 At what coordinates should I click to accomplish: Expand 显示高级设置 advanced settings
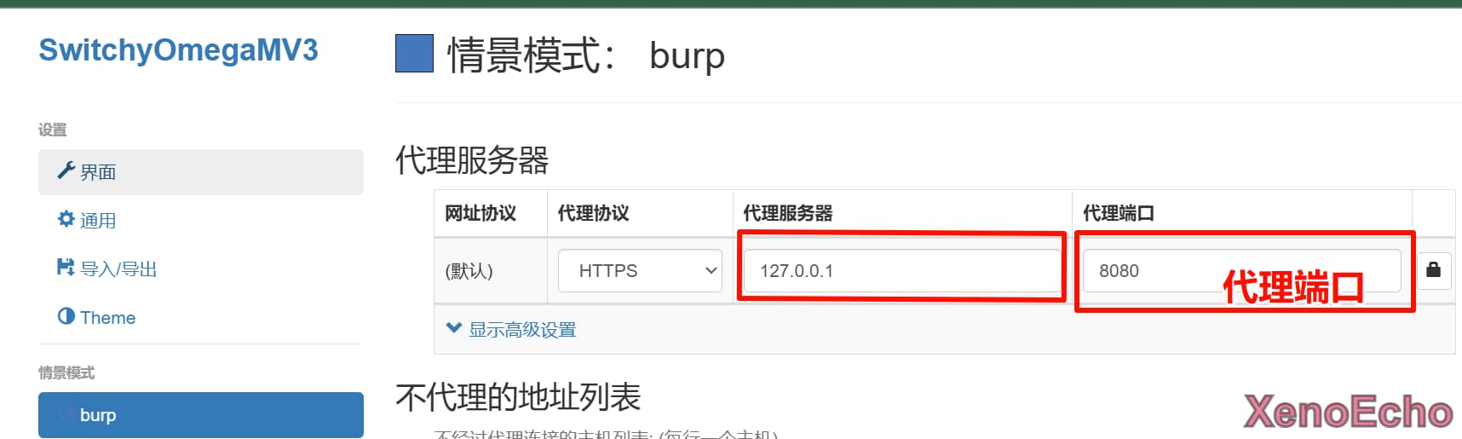(x=521, y=329)
